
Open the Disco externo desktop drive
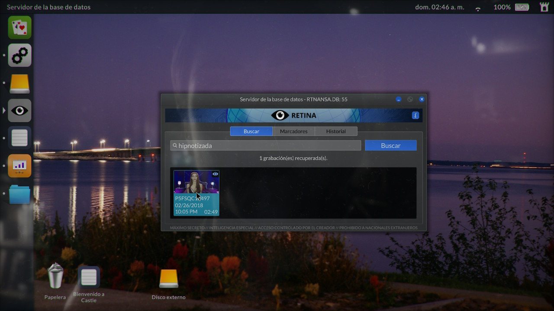click(168, 279)
